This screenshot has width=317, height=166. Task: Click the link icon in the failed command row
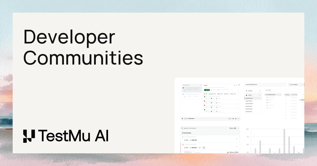coord(200,148)
